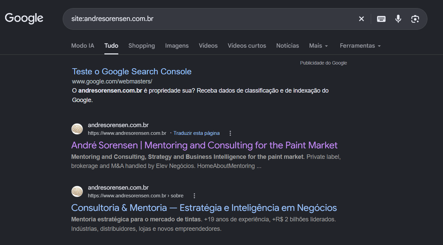Click the Mentoria estratégica snippet text
The height and width of the screenshot is (245, 443).
pos(203,224)
